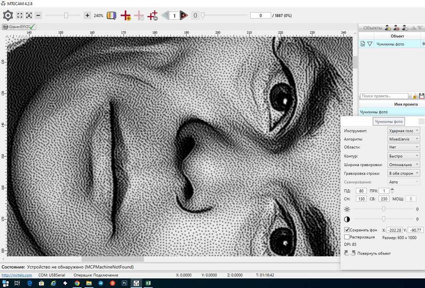
Task: Enable the Растеризация checkbox
Action: tap(347, 237)
